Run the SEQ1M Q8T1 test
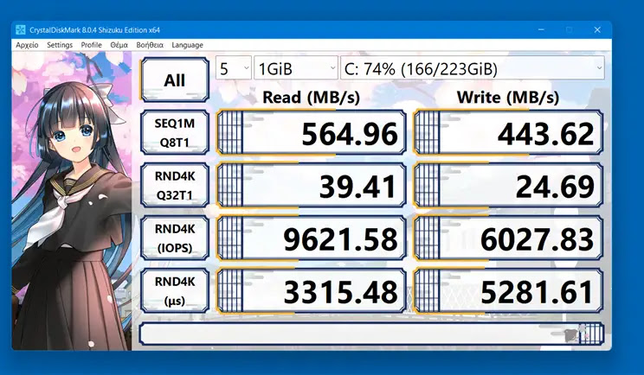This screenshot has width=644, height=375. tap(175, 133)
